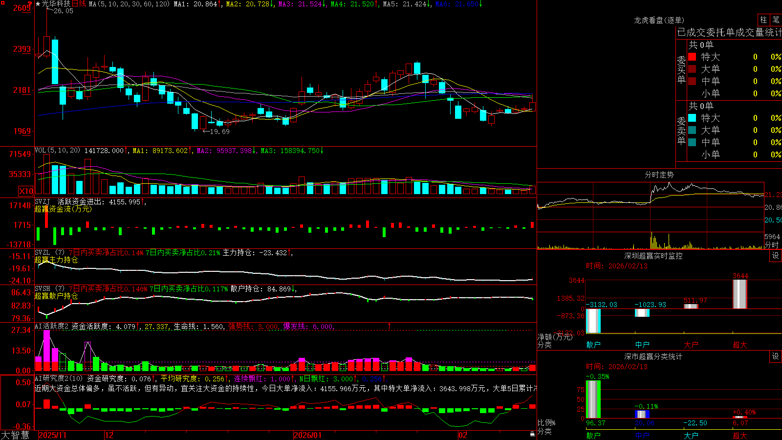
Task: Click the red question mark help icon
Action: tap(30, 4)
